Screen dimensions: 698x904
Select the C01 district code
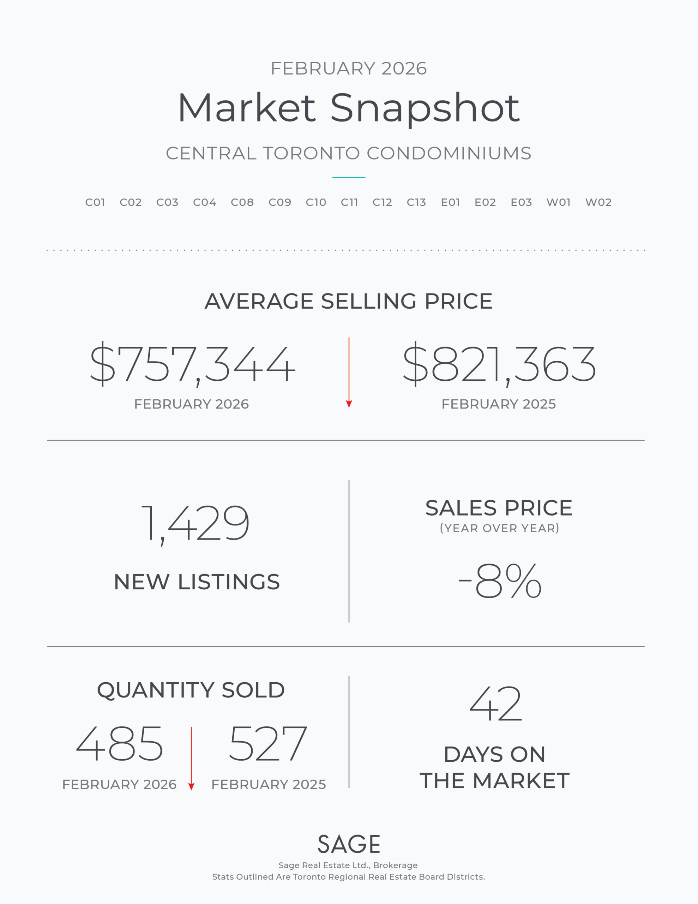click(95, 202)
